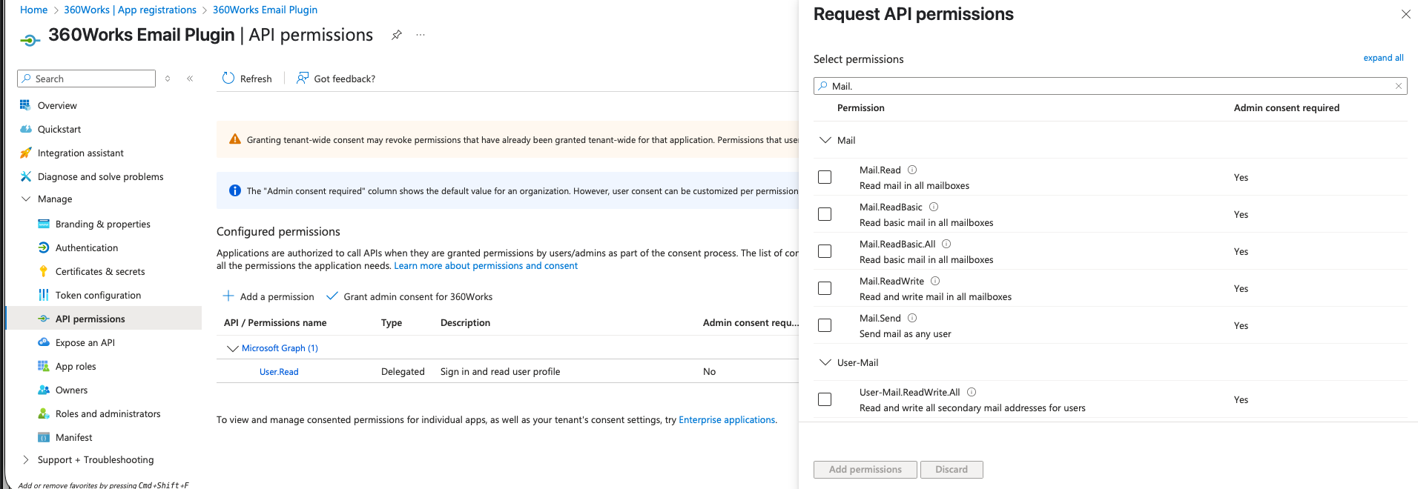The height and width of the screenshot is (489, 1418).
Task: Click the Roles and administrators icon
Action: click(x=43, y=413)
